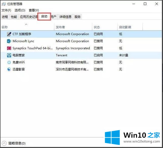
Task: Select the 电脑管家 entry name
Action: click(19, 55)
